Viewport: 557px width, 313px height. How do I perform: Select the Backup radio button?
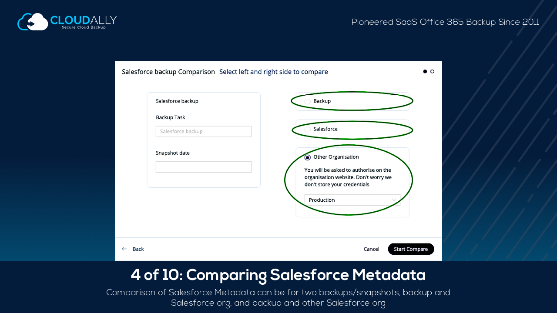308,101
